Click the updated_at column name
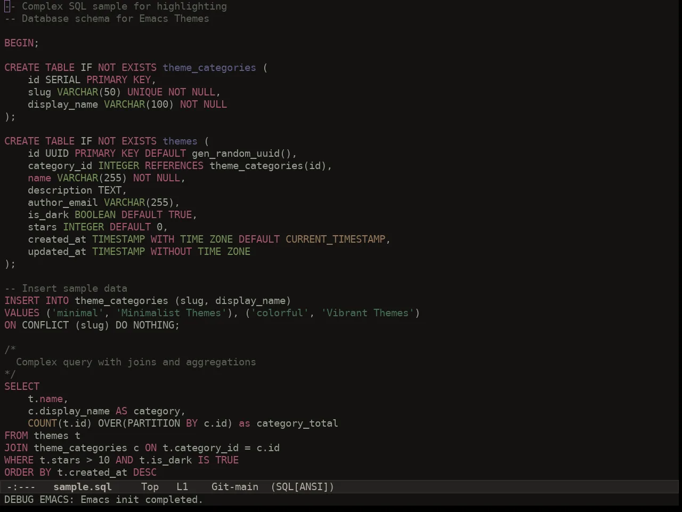The height and width of the screenshot is (512, 682). tap(57, 252)
